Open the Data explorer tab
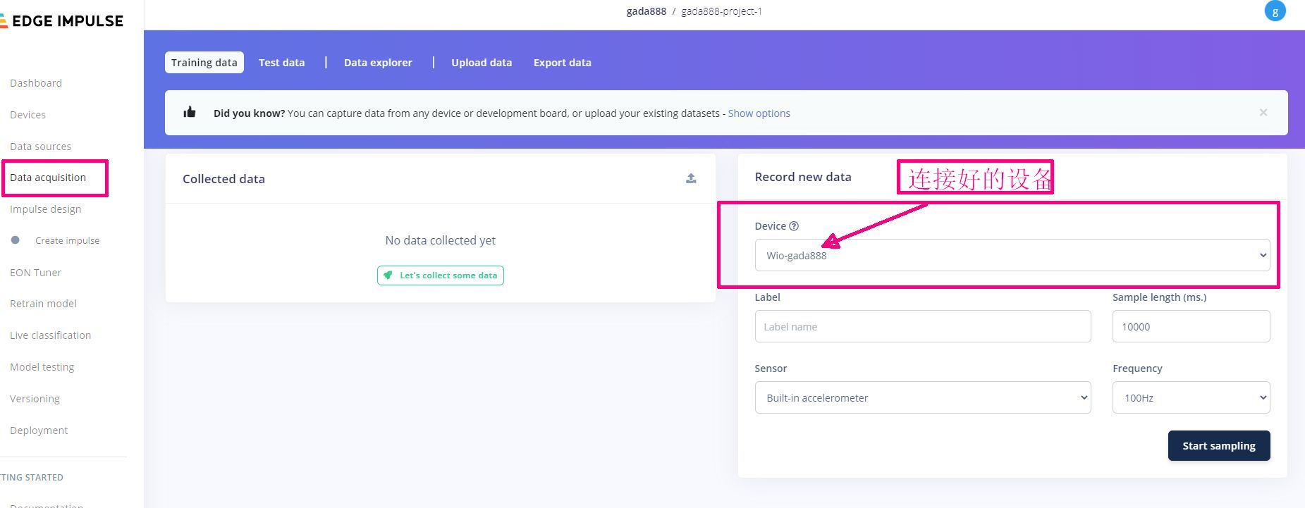 click(378, 63)
